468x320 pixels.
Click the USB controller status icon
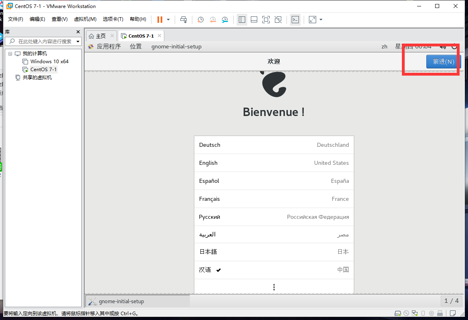pos(440,313)
